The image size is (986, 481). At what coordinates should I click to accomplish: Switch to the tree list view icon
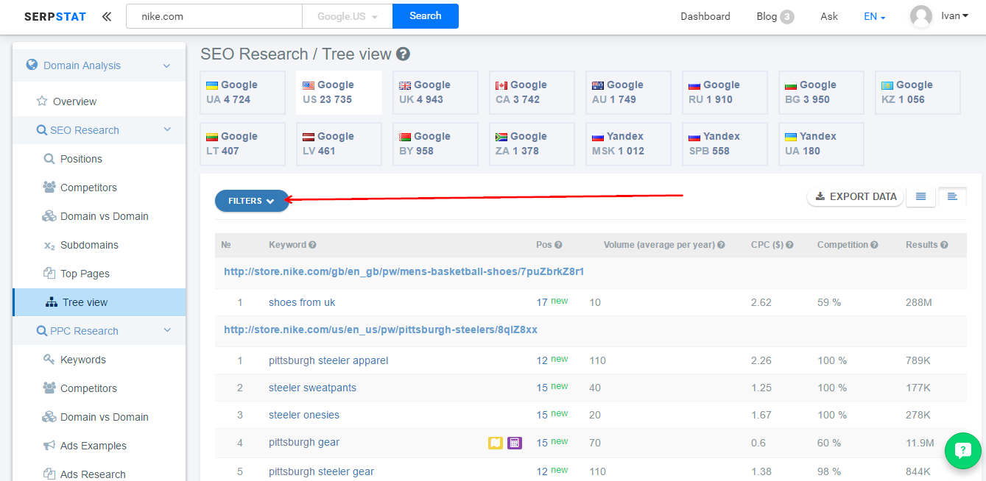(x=952, y=196)
